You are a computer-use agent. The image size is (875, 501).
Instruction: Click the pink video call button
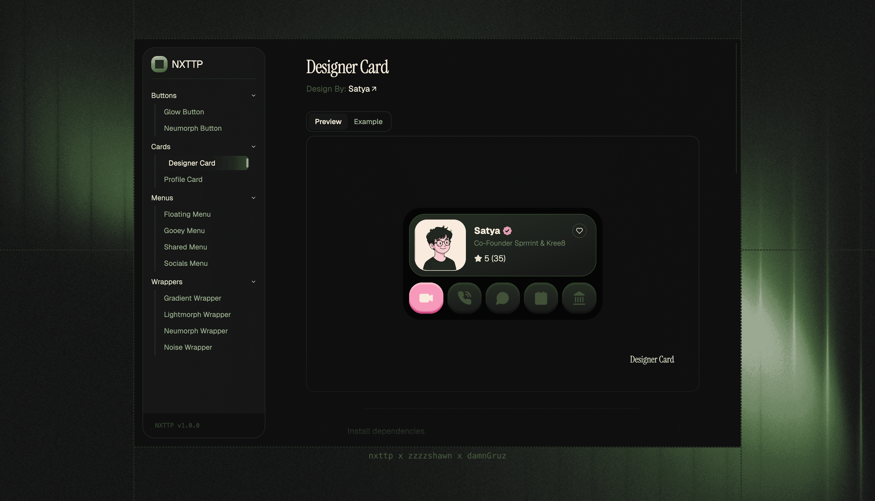point(426,298)
